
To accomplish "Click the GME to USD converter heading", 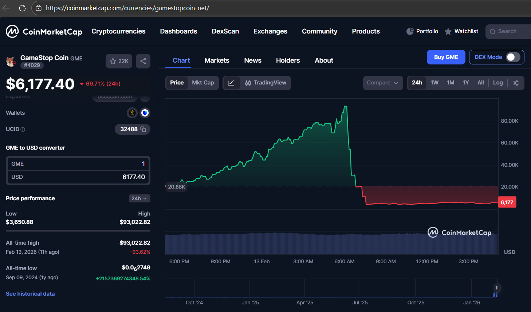I will tap(35, 148).
